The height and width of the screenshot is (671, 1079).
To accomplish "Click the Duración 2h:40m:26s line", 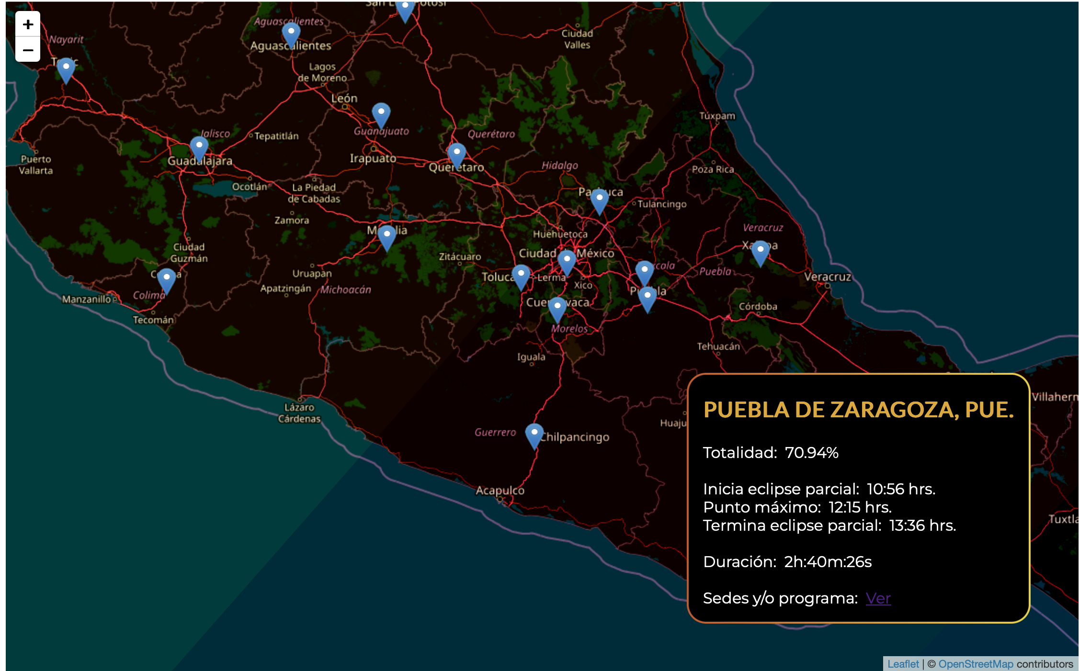I will coord(787,562).
